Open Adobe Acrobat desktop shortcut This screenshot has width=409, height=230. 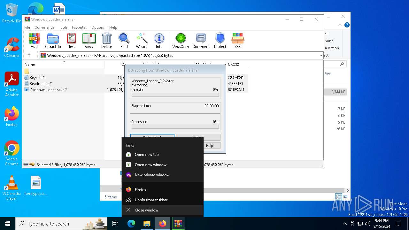pos(12,84)
